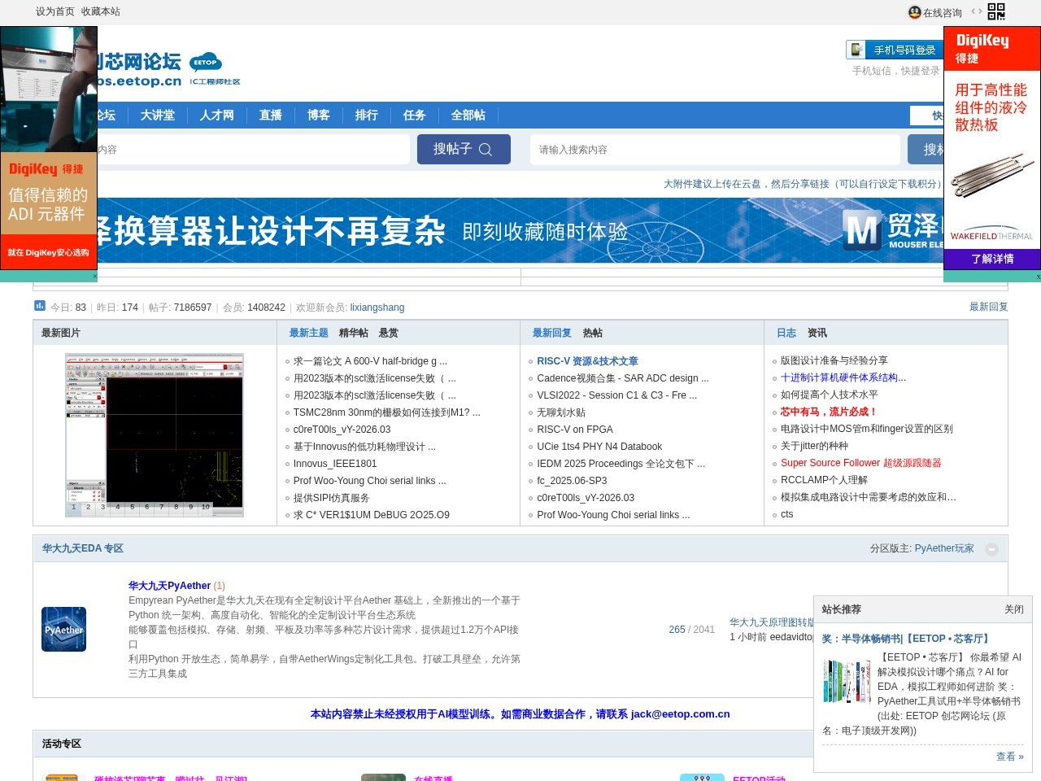
Task: Open Cadence视频合集 - SAR ADC design thread
Action: click(623, 378)
